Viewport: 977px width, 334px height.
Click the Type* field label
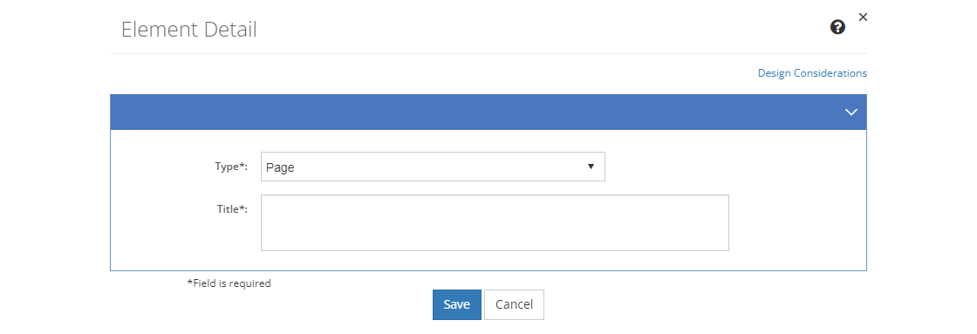tap(230, 167)
